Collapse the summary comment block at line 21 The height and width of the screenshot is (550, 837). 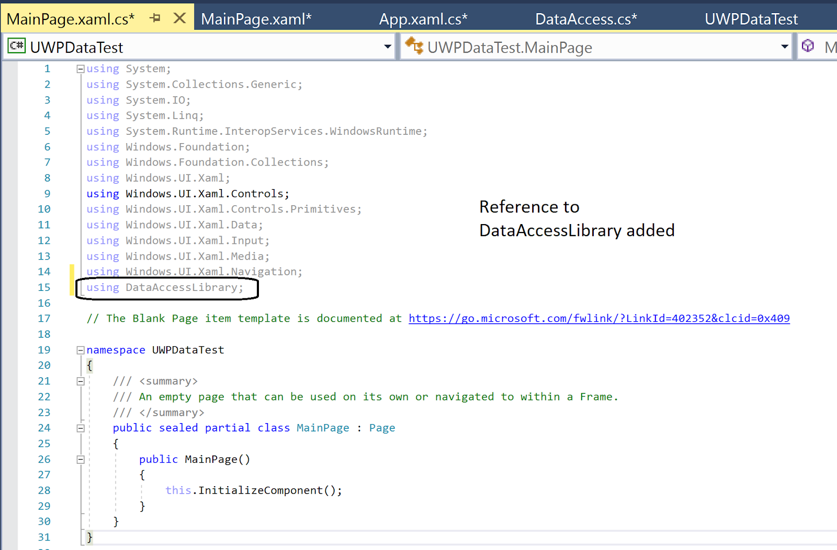coord(80,381)
